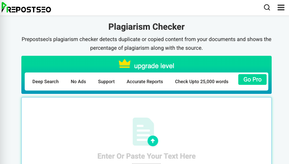Screen dimensions: 289x164
Task: Open the search magnifier icon
Action: pyautogui.click(x=267, y=8)
